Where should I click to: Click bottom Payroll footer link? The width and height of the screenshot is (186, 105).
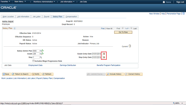[x=39, y=78]
